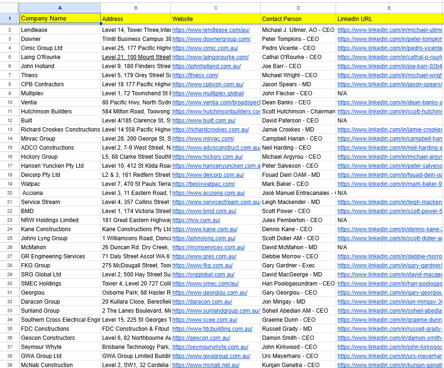Click the N/A LinkedIn cell for McMahon

(x=390, y=247)
